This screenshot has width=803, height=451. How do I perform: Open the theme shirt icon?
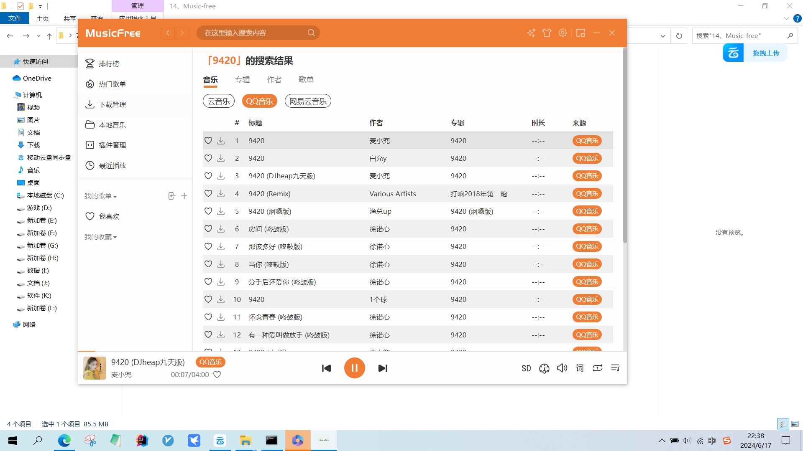point(547,33)
